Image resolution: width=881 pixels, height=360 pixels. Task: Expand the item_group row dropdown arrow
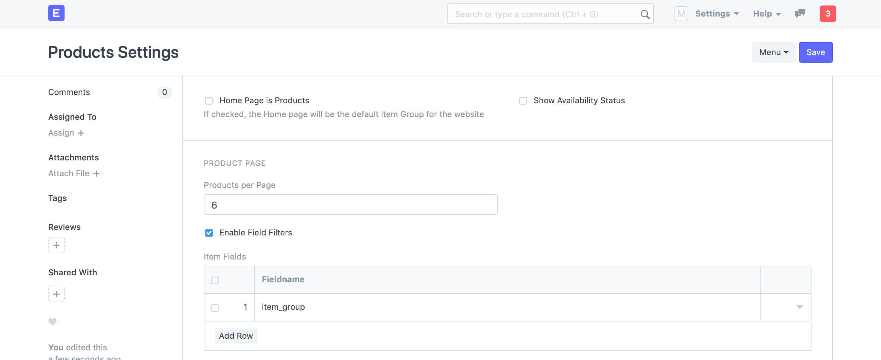tap(799, 307)
